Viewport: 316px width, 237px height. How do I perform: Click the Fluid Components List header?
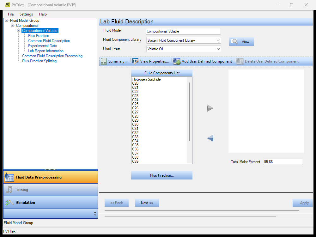point(161,73)
